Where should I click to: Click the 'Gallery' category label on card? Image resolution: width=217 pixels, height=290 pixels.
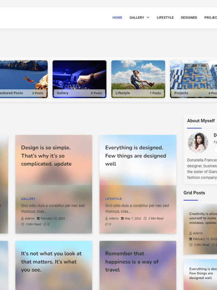pos(63,93)
